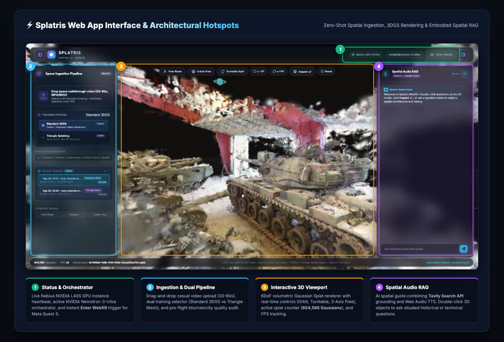Activate Free Roam mode in viewport toolbar
This screenshot has height=342, width=504.
click(x=173, y=71)
